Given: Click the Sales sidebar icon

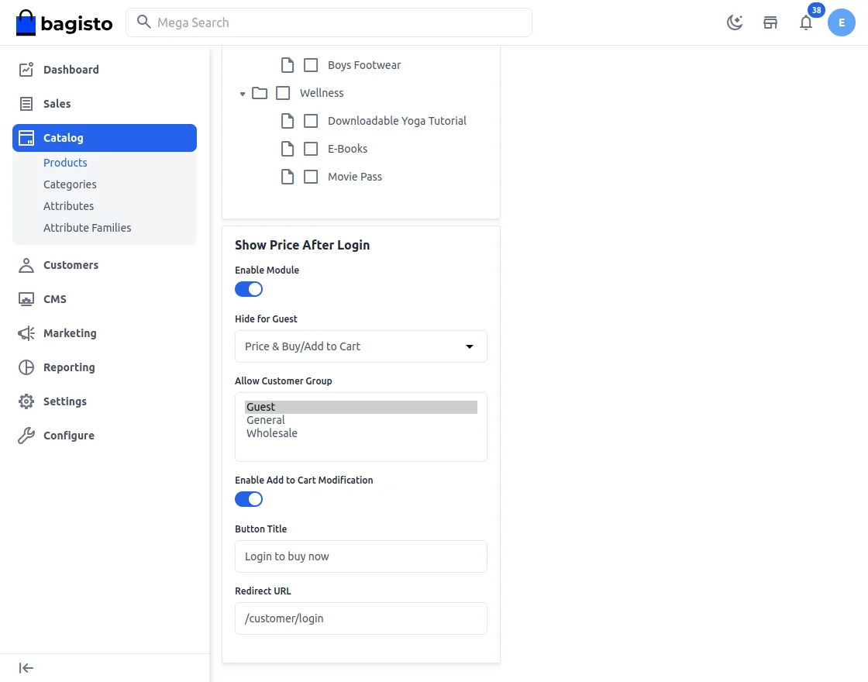Looking at the screenshot, I should (24, 103).
